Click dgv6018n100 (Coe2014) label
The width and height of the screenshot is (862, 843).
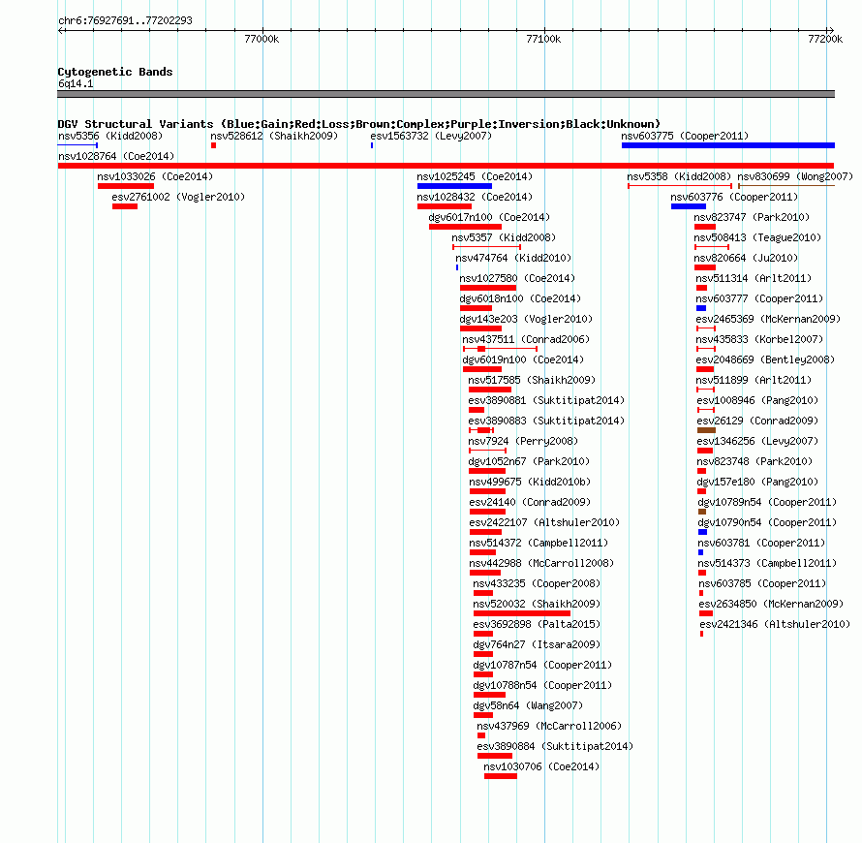[x=520, y=298]
